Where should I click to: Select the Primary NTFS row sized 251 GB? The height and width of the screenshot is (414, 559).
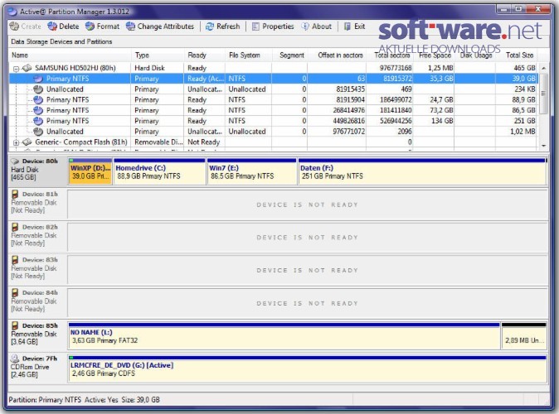pos(273,121)
